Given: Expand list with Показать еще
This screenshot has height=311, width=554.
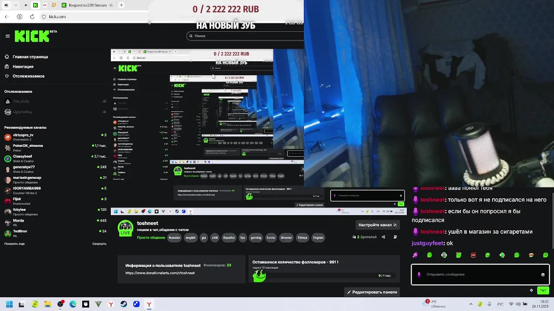Looking at the screenshot, I should point(14,244).
